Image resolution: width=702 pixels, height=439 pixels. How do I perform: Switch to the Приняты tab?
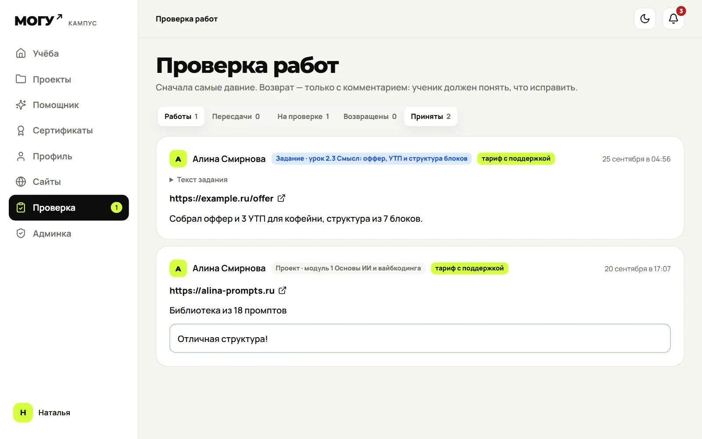[x=430, y=116]
